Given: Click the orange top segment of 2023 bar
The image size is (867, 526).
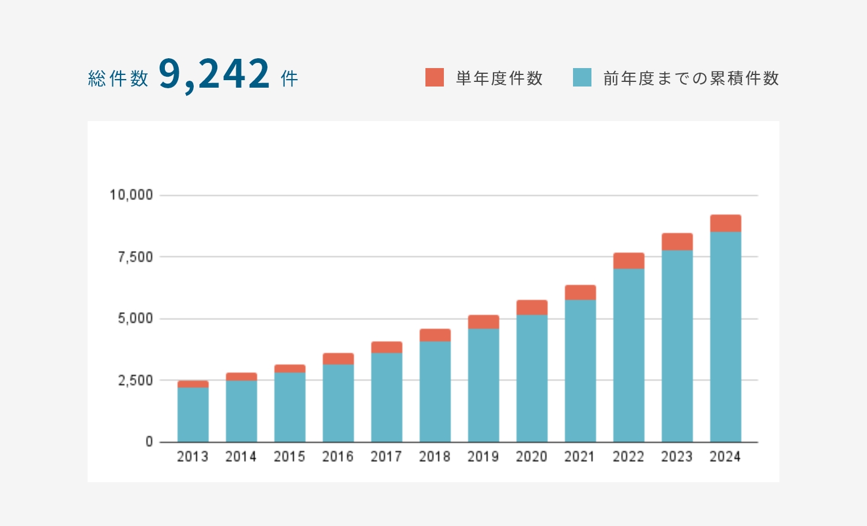Looking at the screenshot, I should 677,242.
